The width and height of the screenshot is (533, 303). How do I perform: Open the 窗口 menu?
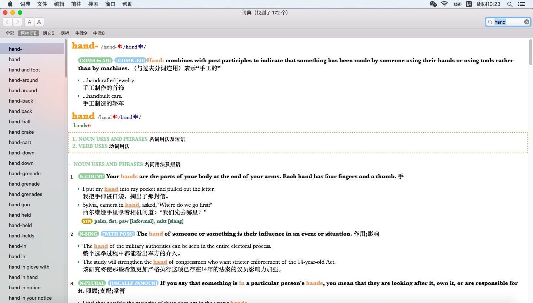(x=110, y=4)
